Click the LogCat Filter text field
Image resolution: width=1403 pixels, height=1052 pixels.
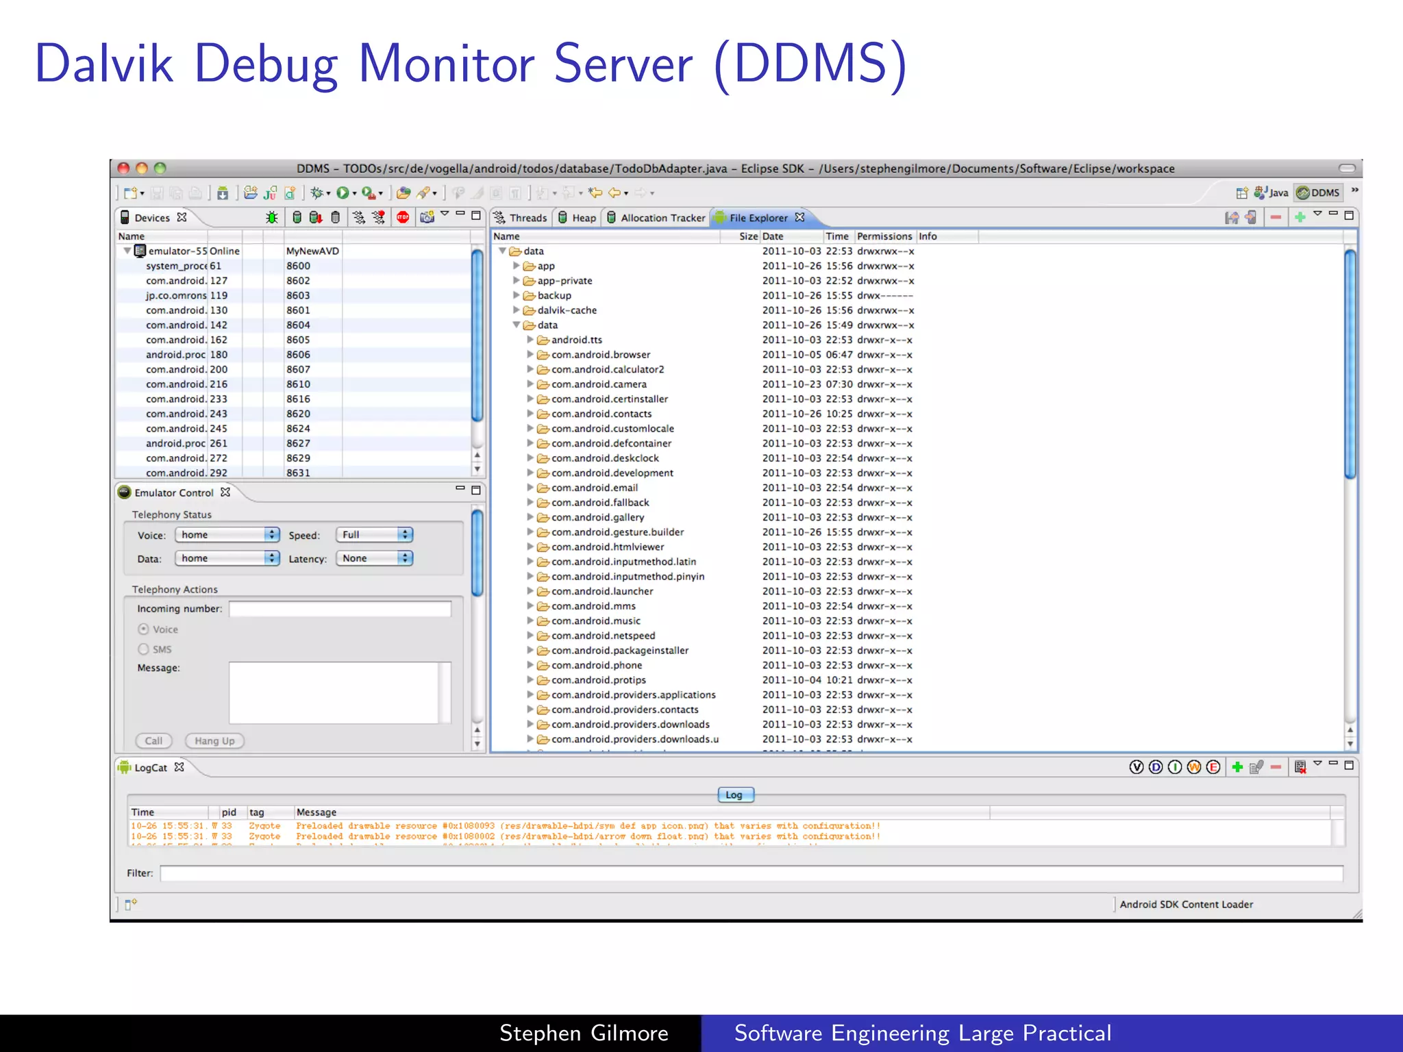tap(752, 873)
